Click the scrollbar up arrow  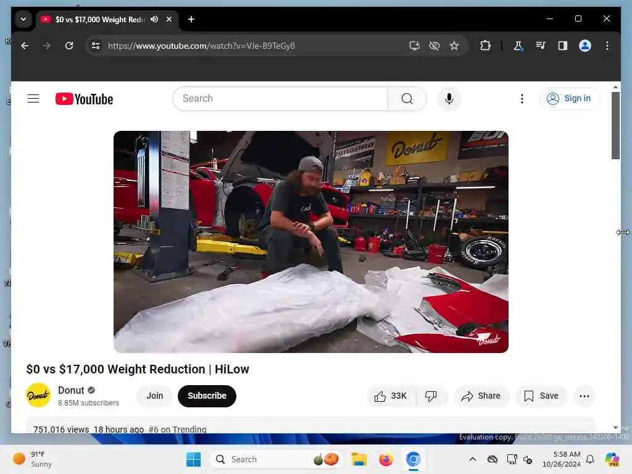tap(615, 87)
